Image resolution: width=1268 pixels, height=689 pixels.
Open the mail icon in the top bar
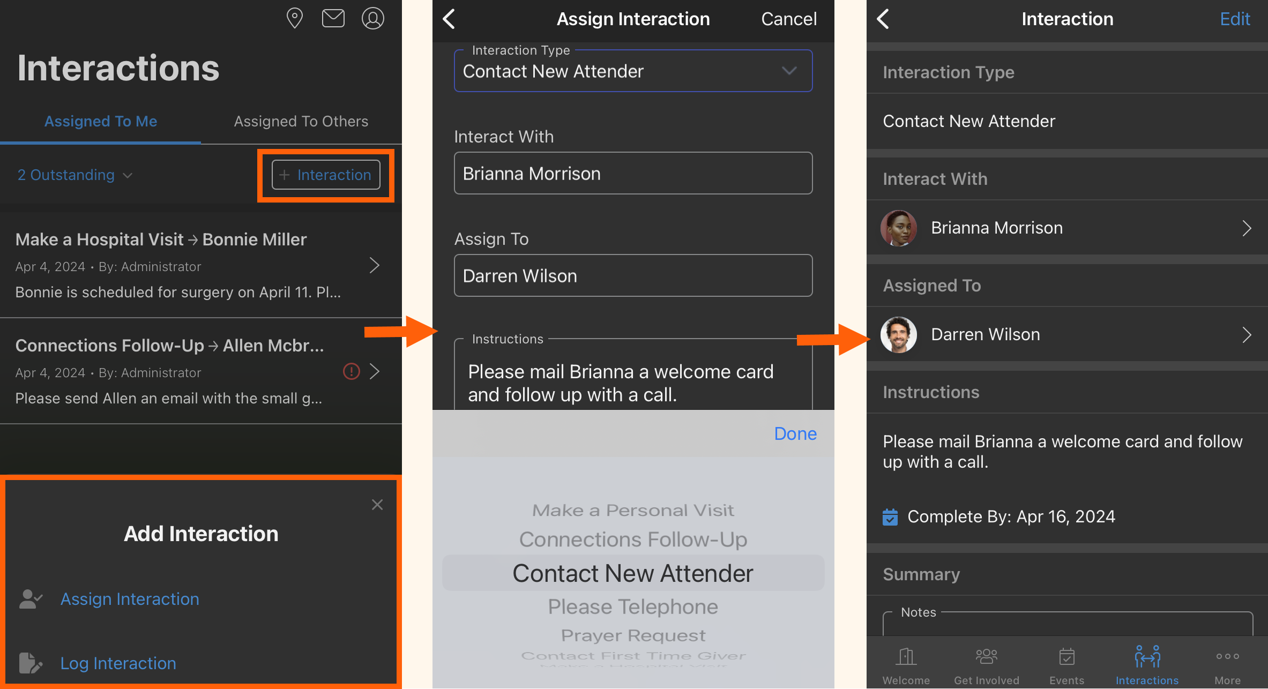[333, 18]
